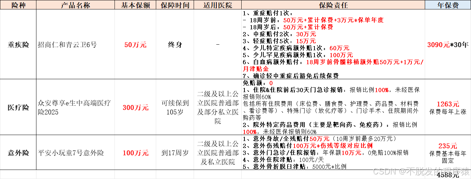Click the 院外特定药品费用 line
Screen dimensions: 471x179
click(x=330, y=128)
